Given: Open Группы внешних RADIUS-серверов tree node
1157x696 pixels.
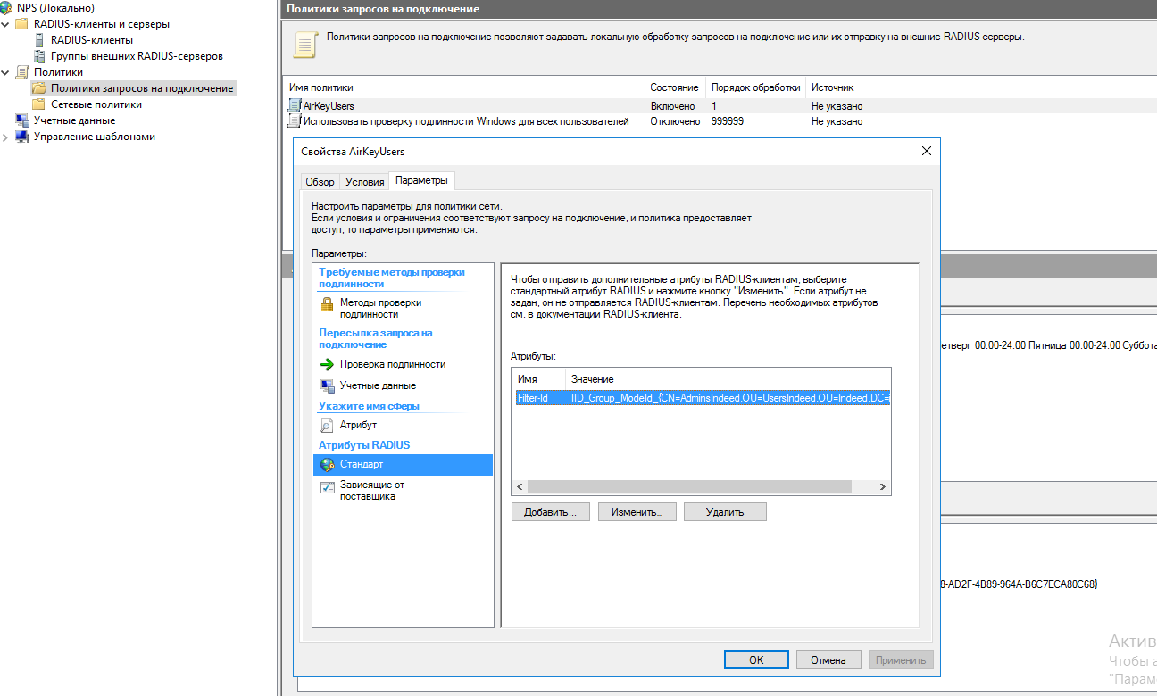Looking at the screenshot, I should point(136,56).
